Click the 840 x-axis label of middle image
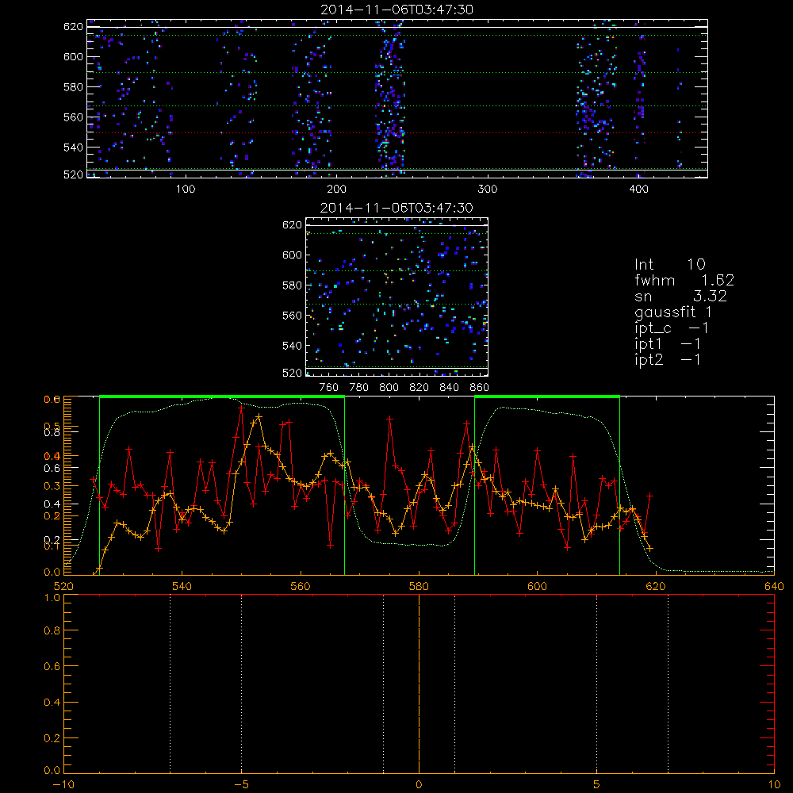 (x=449, y=388)
